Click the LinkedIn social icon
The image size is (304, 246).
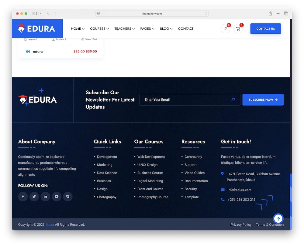click(45, 197)
